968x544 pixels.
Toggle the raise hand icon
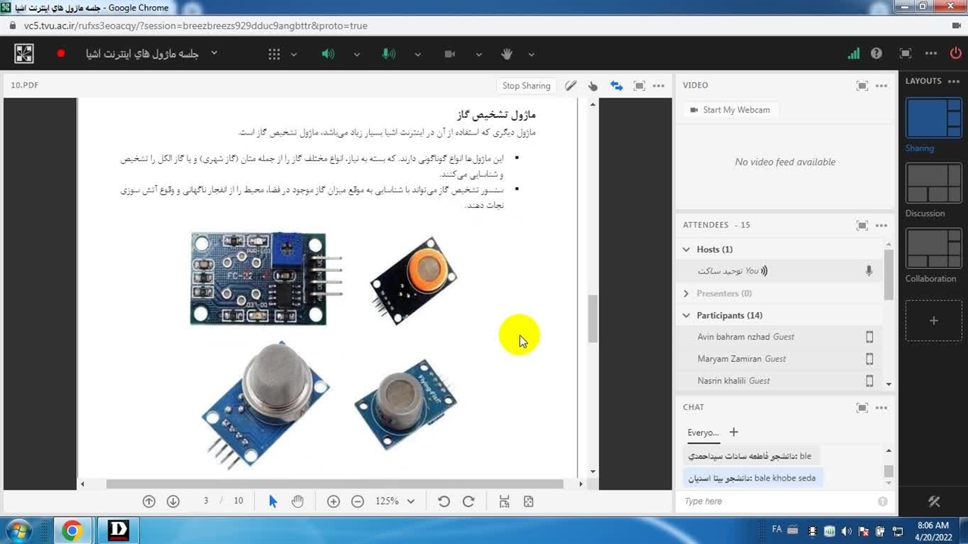507,54
